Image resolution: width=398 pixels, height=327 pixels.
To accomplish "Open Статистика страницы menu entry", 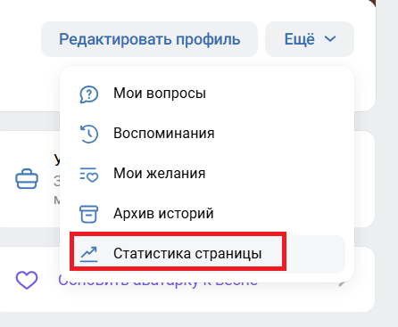I will pyautogui.click(x=207, y=254).
